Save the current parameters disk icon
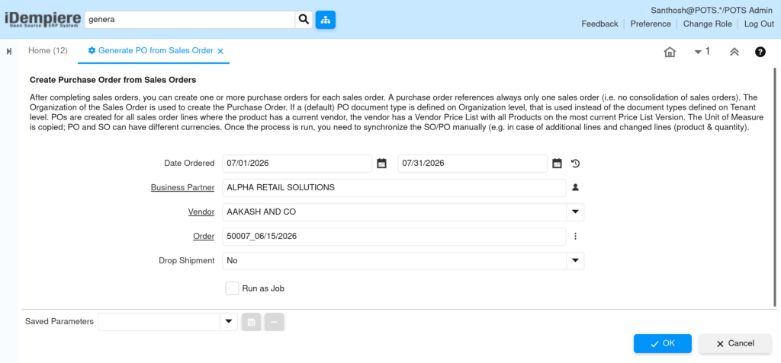Viewport: 781px width, 363px height. click(251, 322)
